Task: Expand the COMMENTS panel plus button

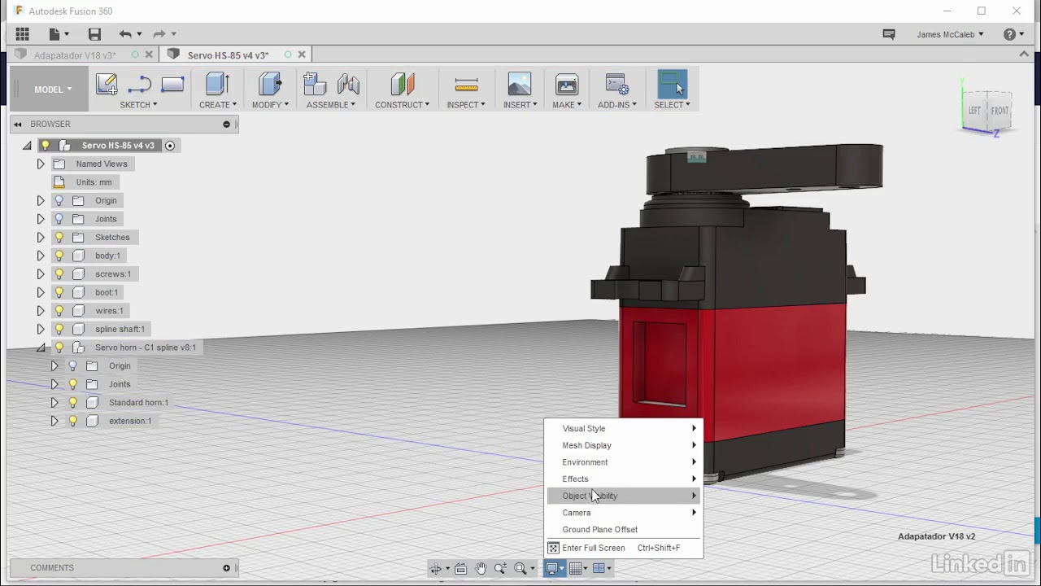Action: [227, 568]
